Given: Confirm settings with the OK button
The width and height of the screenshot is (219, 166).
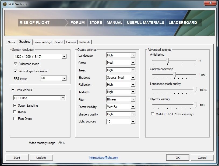Looking at the screenshot, I should (x=178, y=158).
